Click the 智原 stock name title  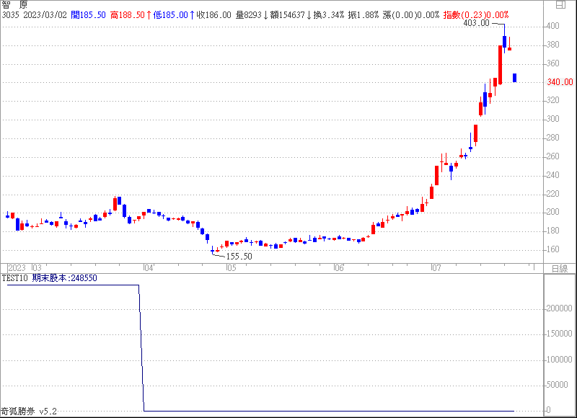coord(14,4)
